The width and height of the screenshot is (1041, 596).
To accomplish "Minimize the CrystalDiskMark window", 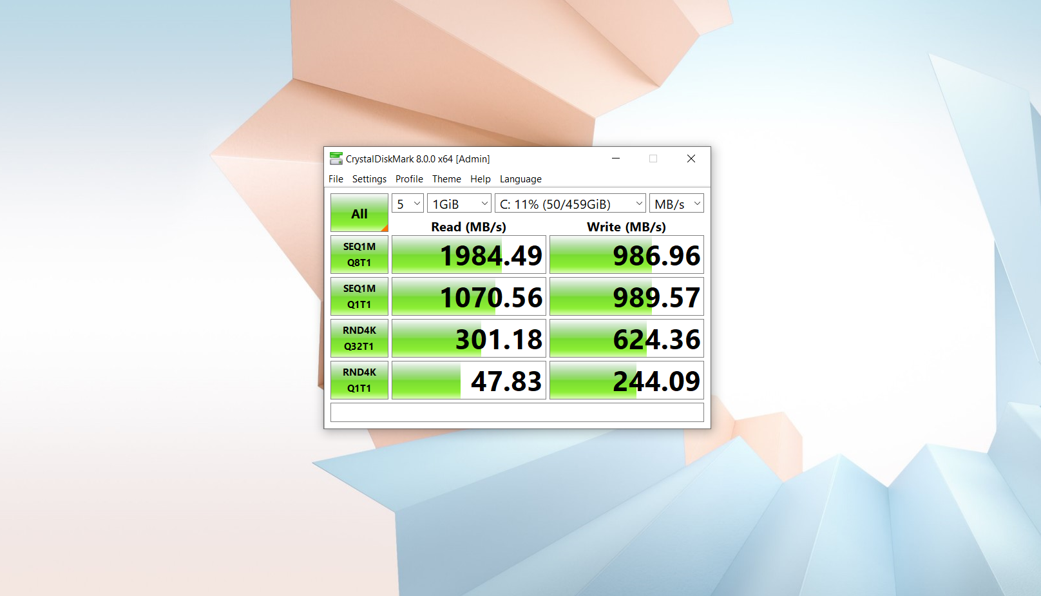I will click(x=616, y=159).
